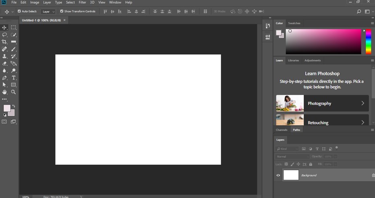Hide the Background layer with eye icon
Screen dimensions: 375x198
click(x=278, y=175)
